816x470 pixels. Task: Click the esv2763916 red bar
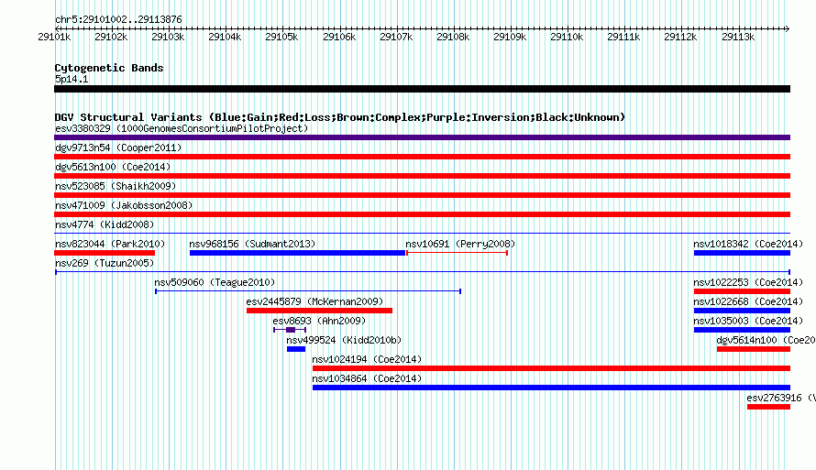point(768,407)
